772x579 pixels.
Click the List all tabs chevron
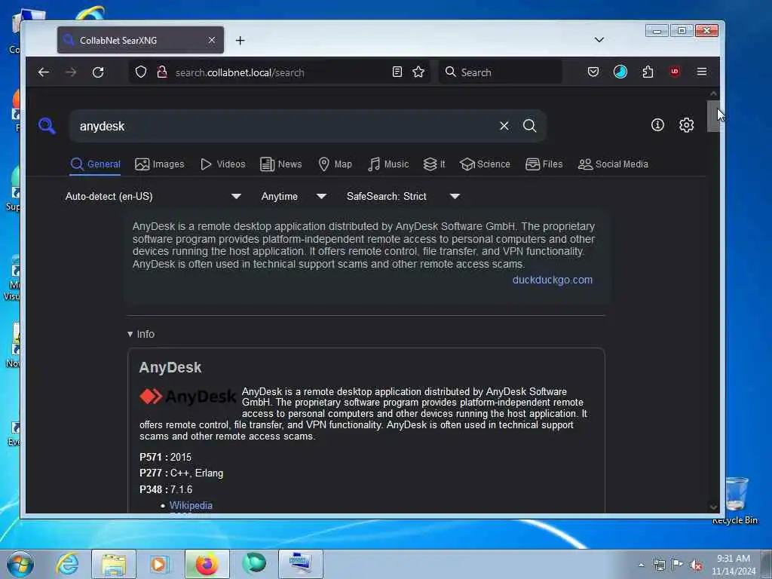click(599, 40)
